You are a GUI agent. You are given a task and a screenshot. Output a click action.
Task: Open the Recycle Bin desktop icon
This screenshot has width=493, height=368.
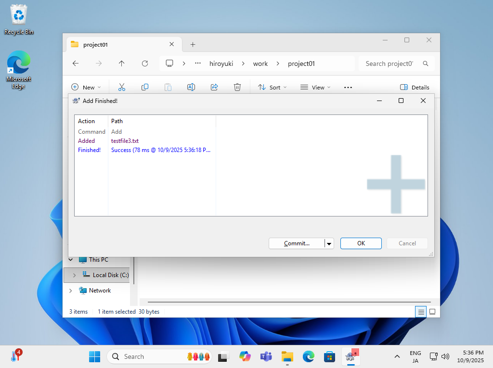[19, 19]
